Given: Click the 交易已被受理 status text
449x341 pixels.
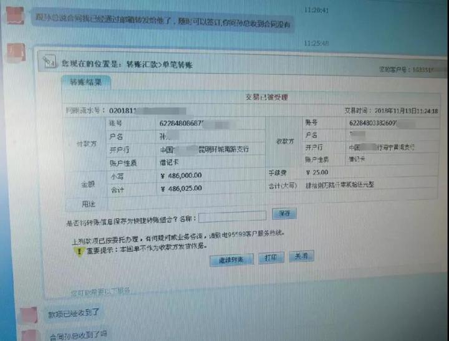Looking at the screenshot, I should click(x=267, y=97).
